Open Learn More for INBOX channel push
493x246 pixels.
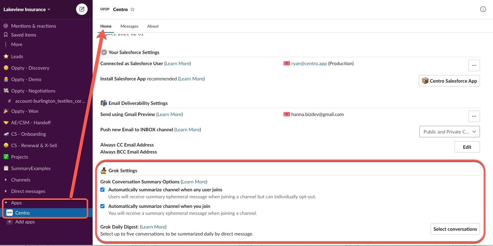tap(188, 130)
